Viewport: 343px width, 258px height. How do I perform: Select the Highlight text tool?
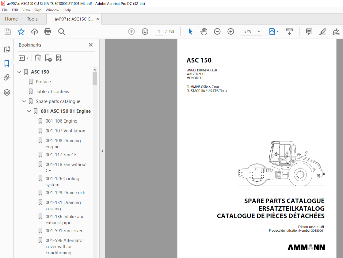coord(322,32)
